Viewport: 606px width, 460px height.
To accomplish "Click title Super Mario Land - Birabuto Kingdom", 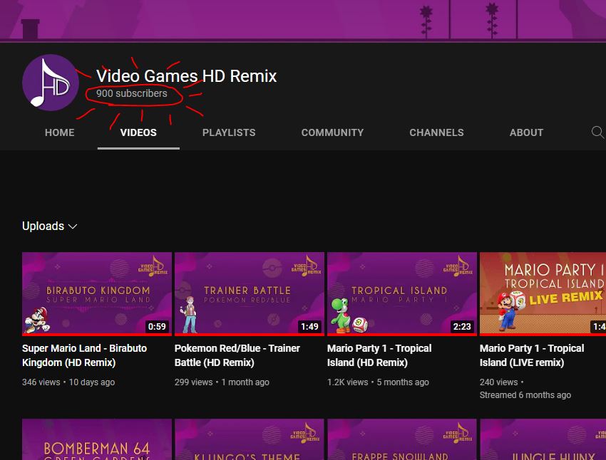I will tap(84, 355).
